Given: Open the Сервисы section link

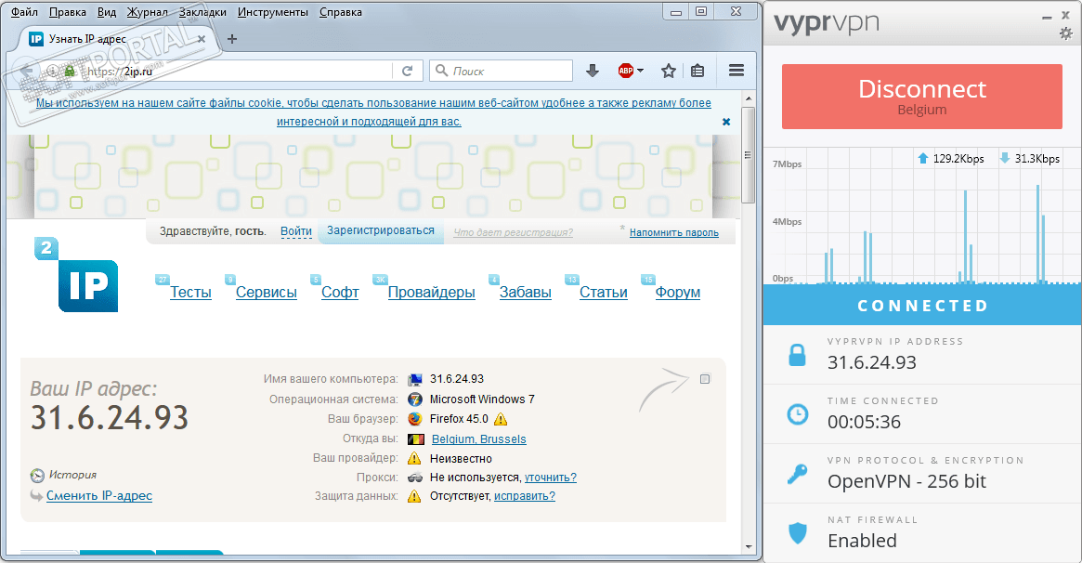Looking at the screenshot, I should tap(267, 292).
